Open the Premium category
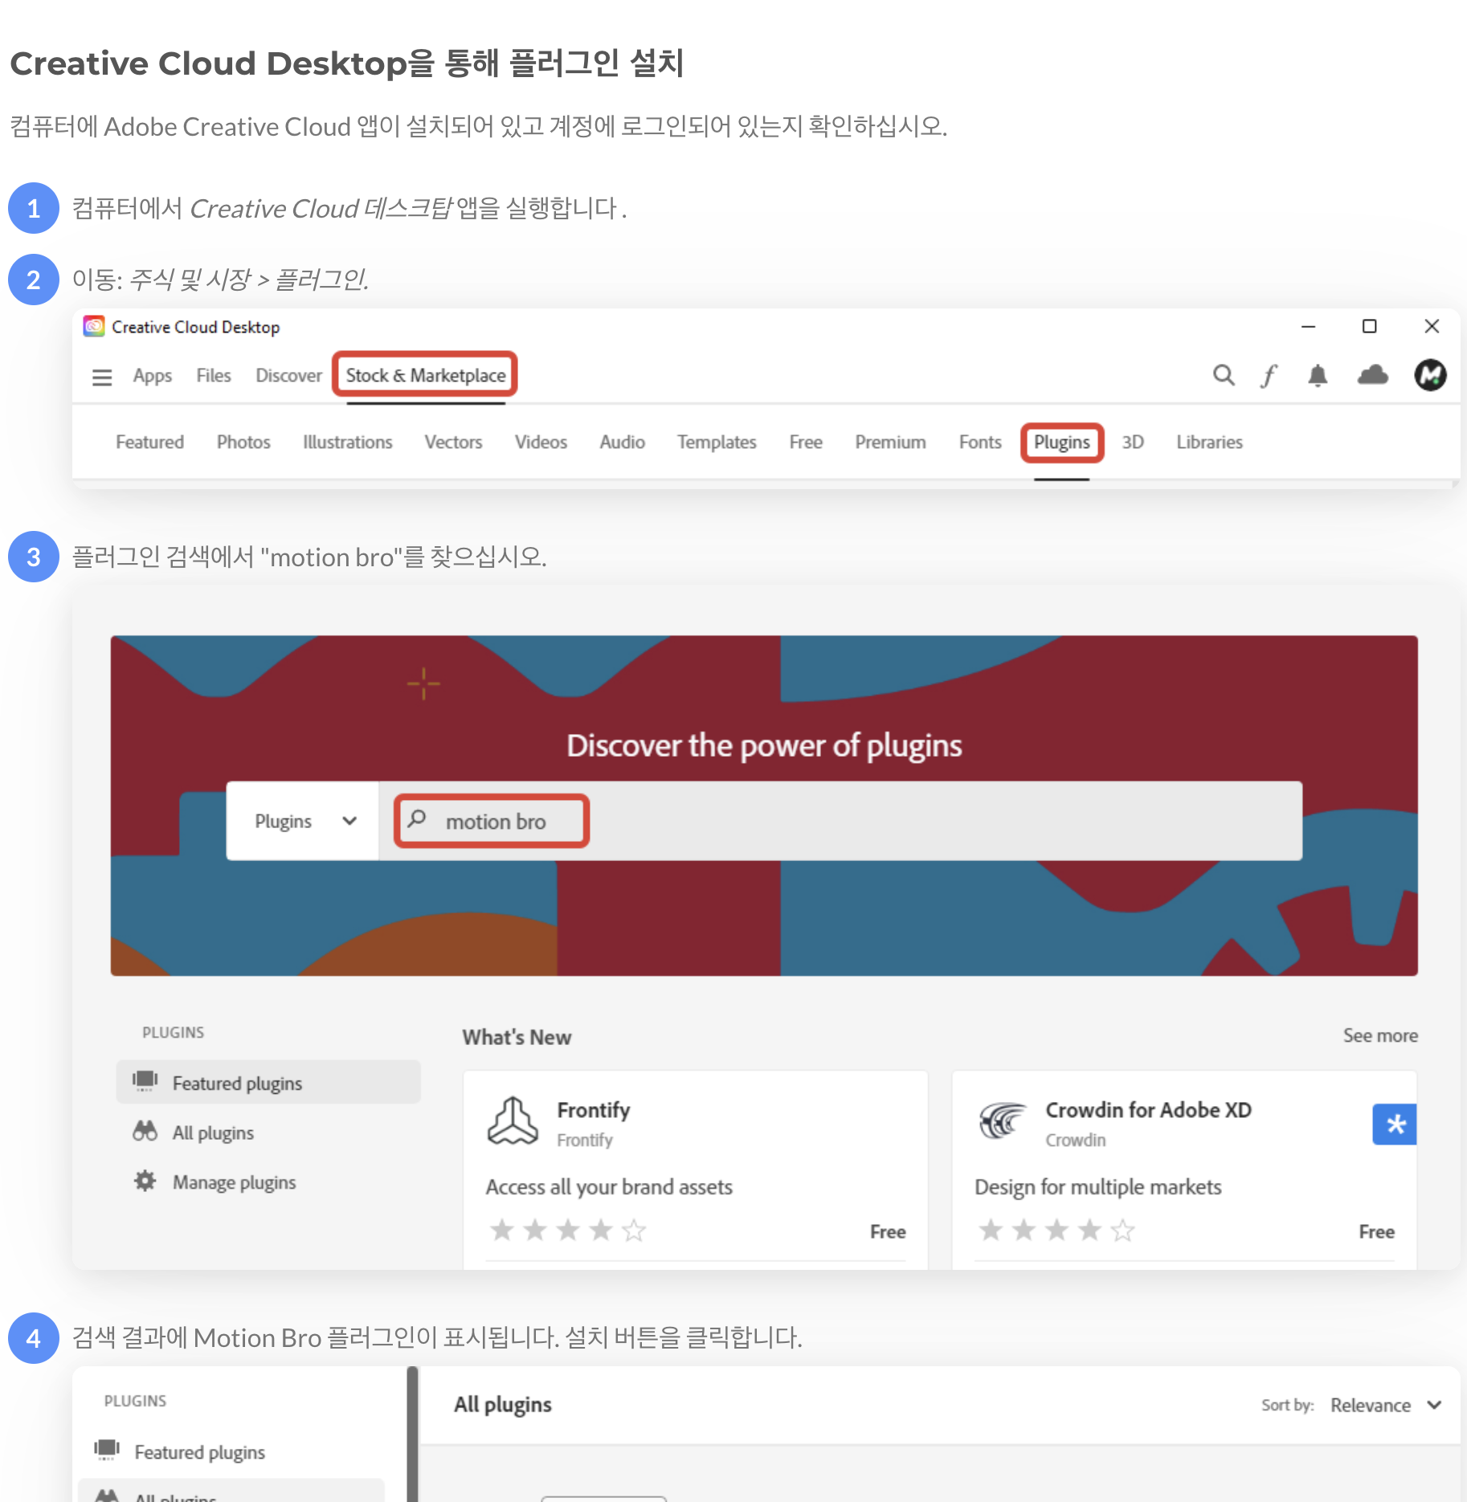 coord(890,443)
